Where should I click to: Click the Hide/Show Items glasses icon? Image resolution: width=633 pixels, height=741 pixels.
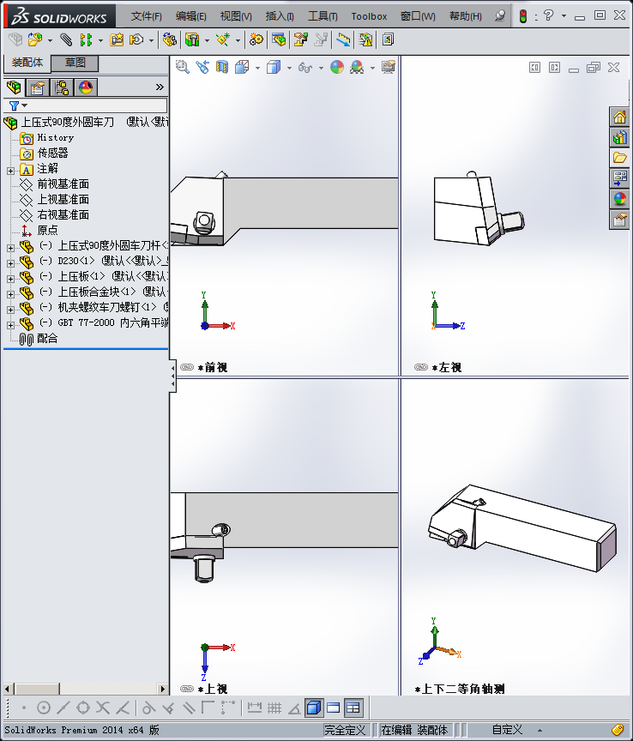(304, 68)
